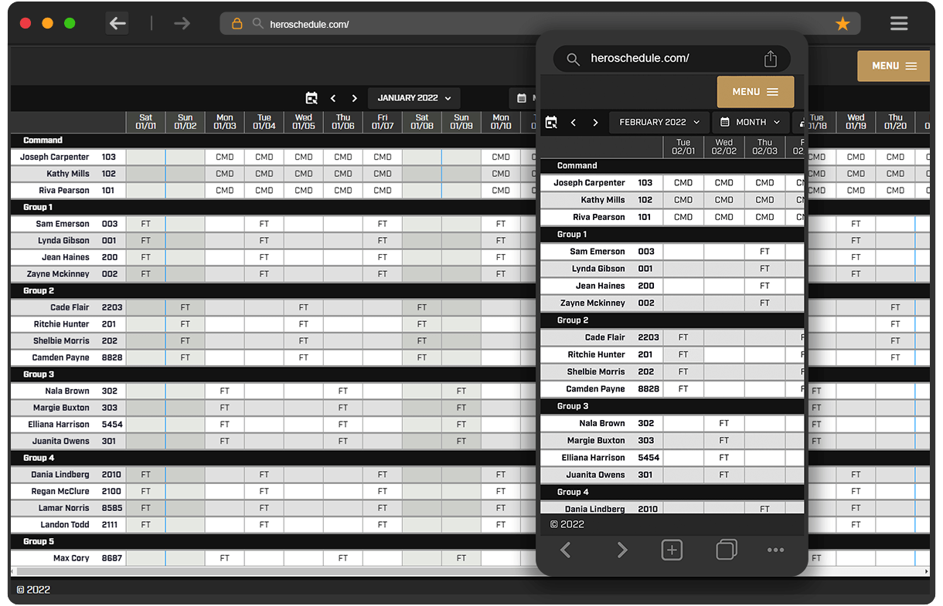943x606 pixels.
Task: Open the browser hamburger menu
Action: pyautogui.click(x=899, y=23)
